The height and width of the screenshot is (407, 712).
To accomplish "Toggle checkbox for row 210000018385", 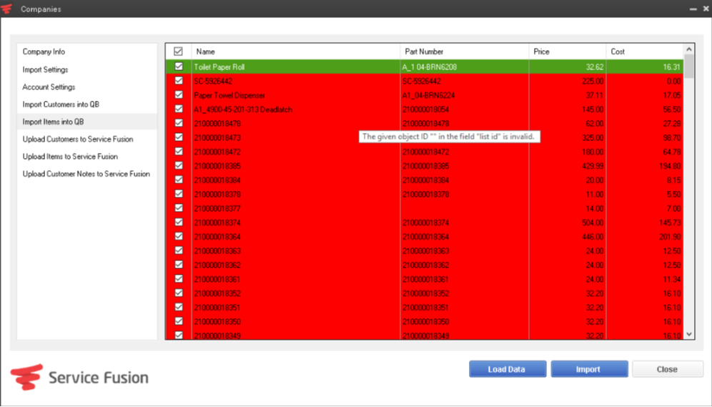I will (x=179, y=165).
